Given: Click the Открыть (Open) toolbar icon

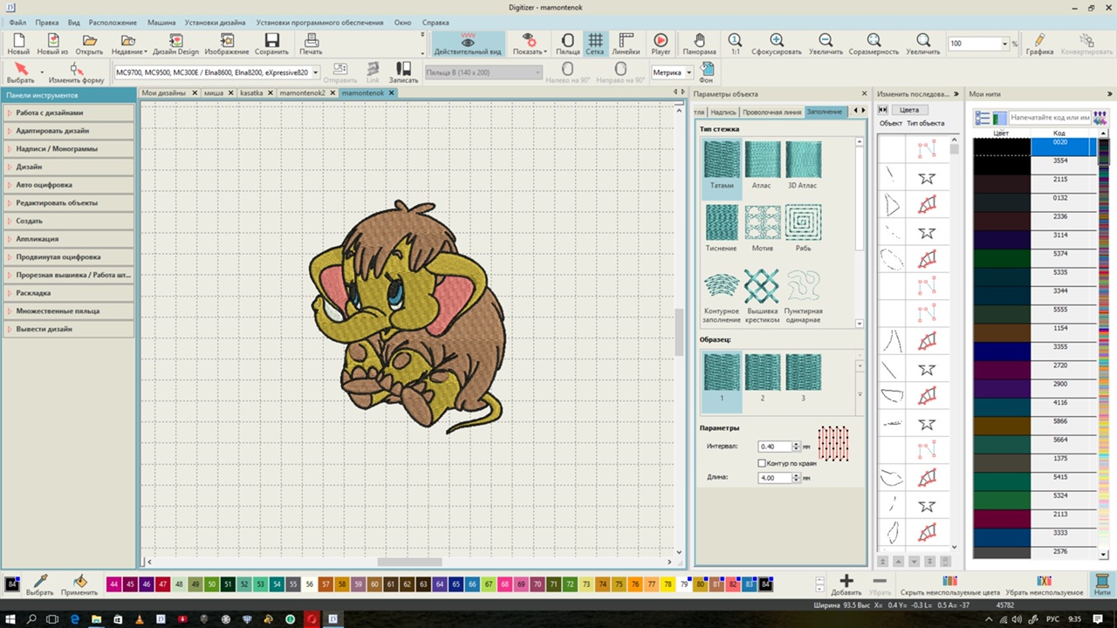Looking at the screenshot, I should [89, 44].
